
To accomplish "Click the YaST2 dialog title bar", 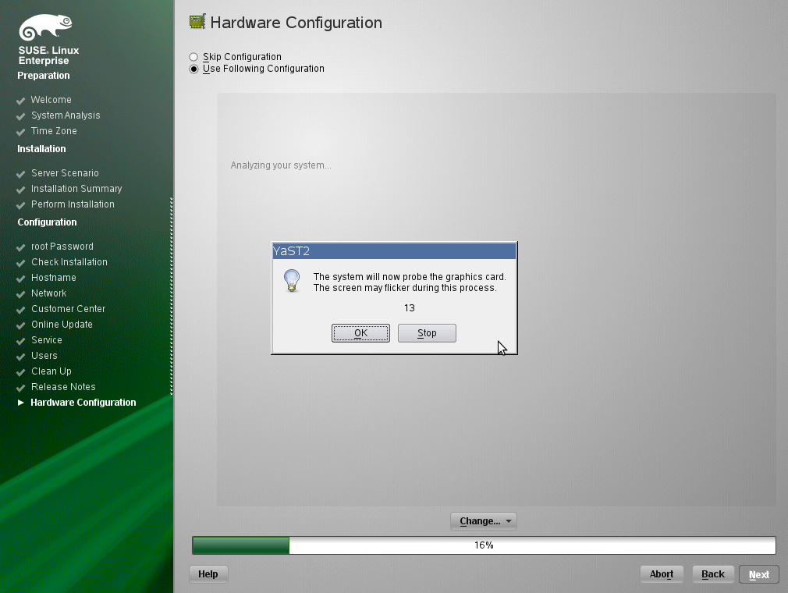I will tap(394, 250).
